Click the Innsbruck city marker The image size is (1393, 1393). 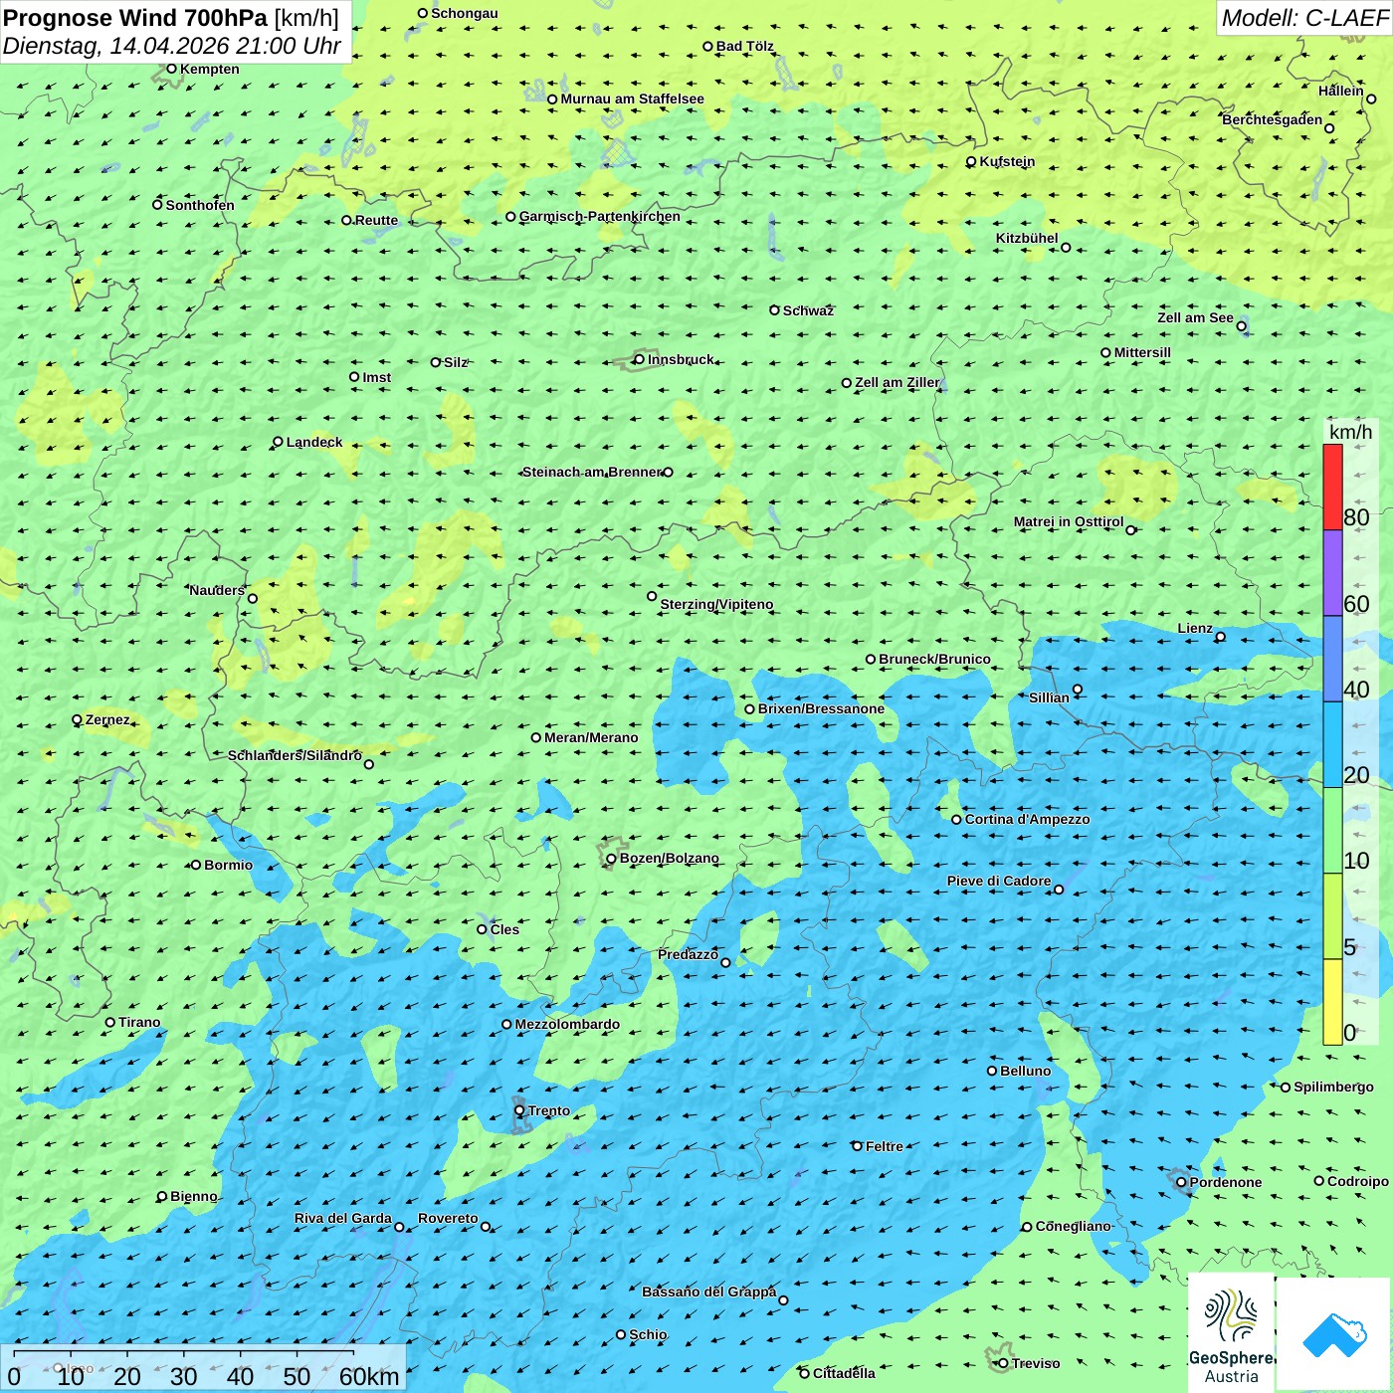point(639,359)
